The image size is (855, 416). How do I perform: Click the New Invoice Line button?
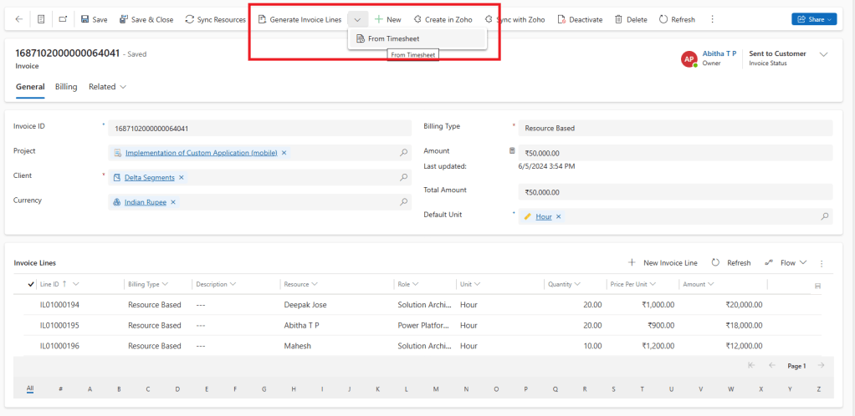pyautogui.click(x=663, y=262)
